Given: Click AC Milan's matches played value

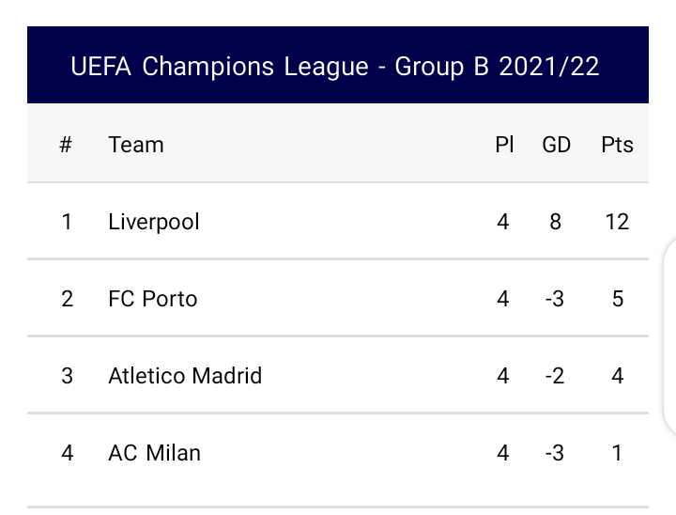Looking at the screenshot, I should tap(502, 453).
